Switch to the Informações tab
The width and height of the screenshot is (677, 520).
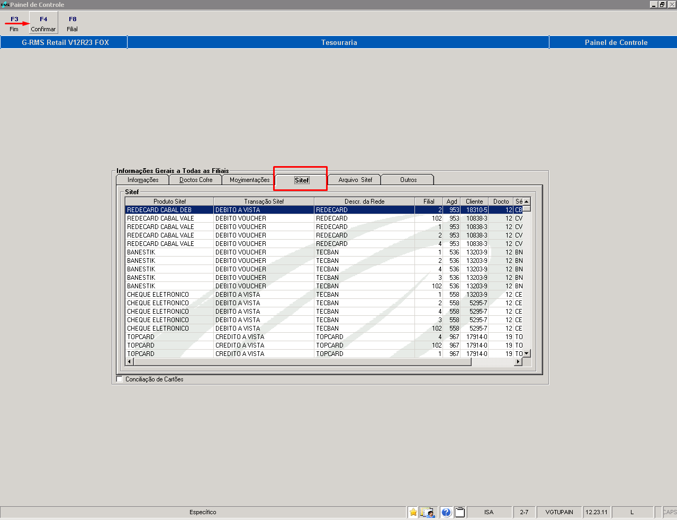tap(142, 180)
